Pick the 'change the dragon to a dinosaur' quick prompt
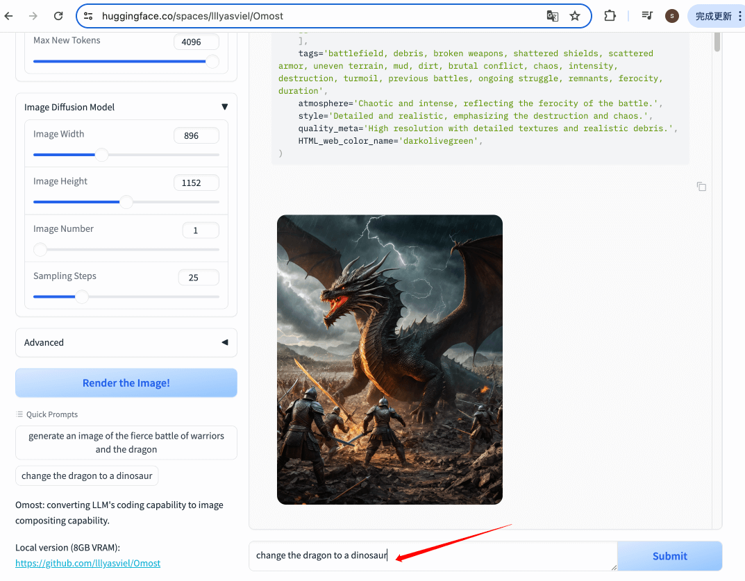This screenshot has width=745, height=581. point(87,475)
